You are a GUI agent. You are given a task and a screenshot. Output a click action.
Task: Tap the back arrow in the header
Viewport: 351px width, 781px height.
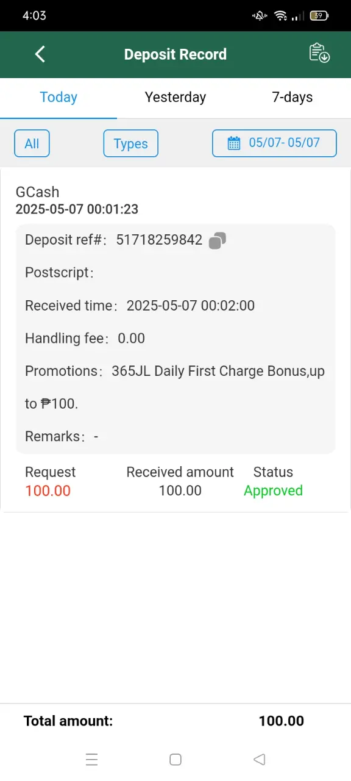pyautogui.click(x=40, y=54)
